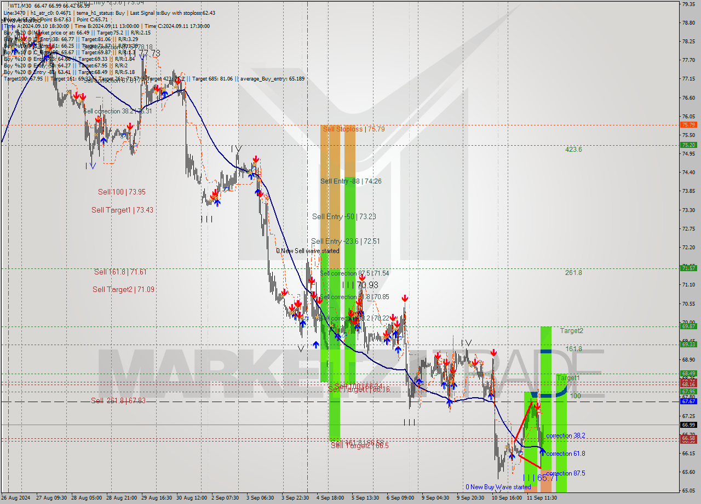Click the 'I I I 65.71' wave label
Image resolution: width=701 pixels, height=504 pixels.
click(540, 478)
